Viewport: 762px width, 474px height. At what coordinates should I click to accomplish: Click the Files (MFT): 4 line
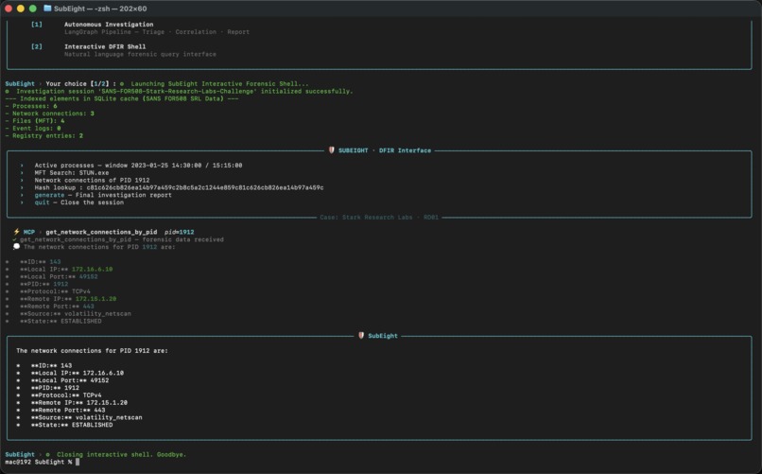point(34,120)
